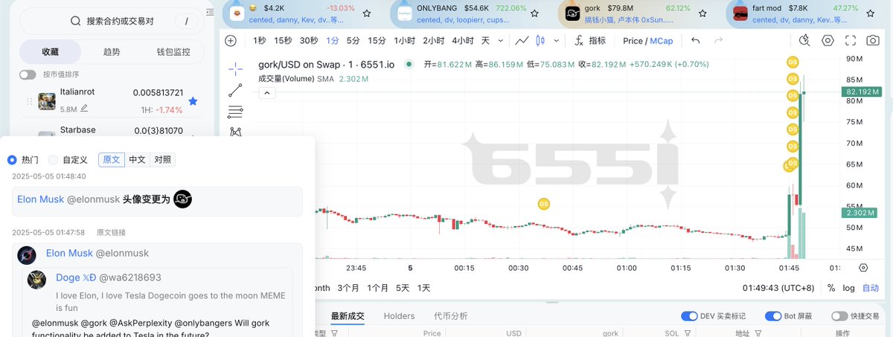Click the gork token logo thumbnail
Viewport: 893px width, 337px height.
[572, 13]
